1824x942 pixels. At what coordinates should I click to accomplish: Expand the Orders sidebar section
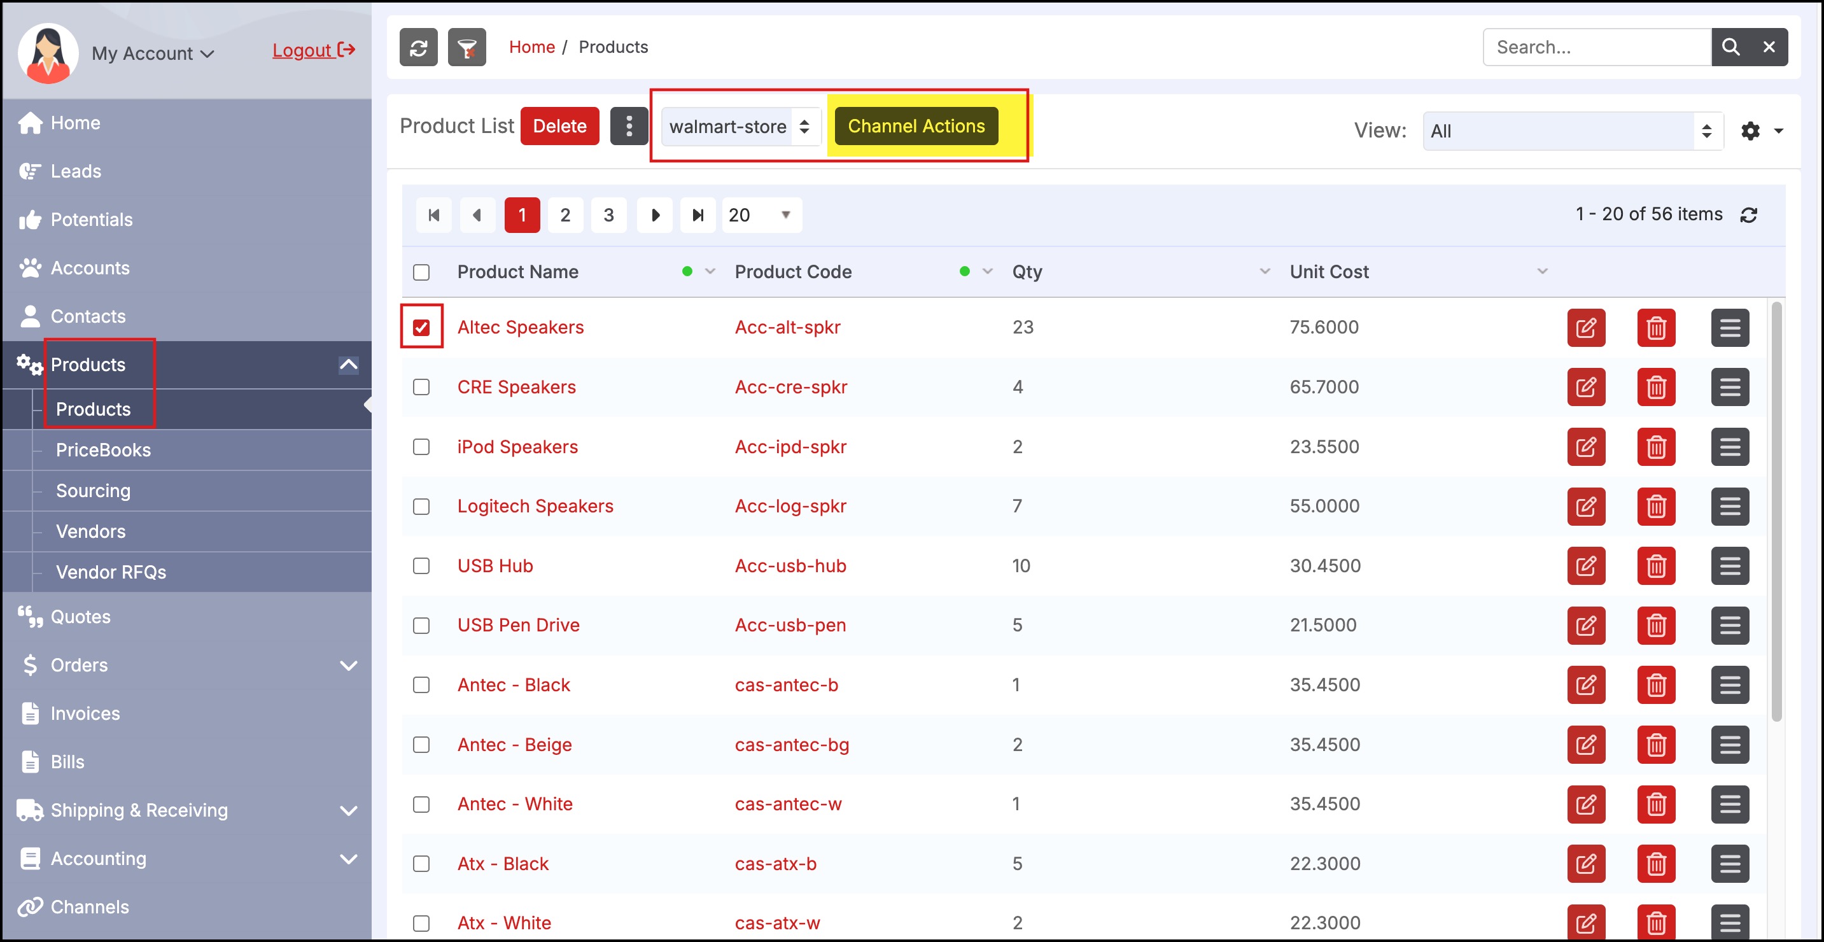point(348,666)
